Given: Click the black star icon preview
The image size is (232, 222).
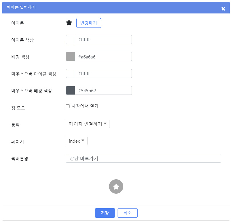Looking at the screenshot, I should click(x=69, y=23).
